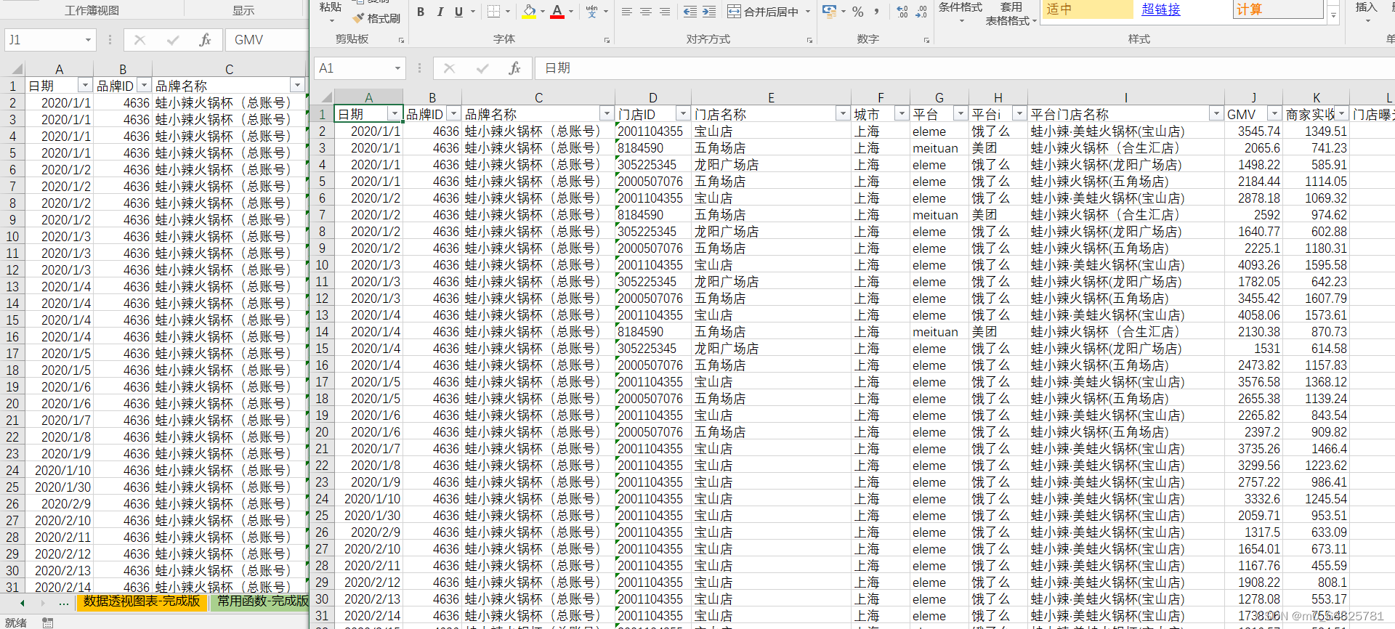Select row 10 header in front window
1395x629 pixels.
tap(322, 265)
